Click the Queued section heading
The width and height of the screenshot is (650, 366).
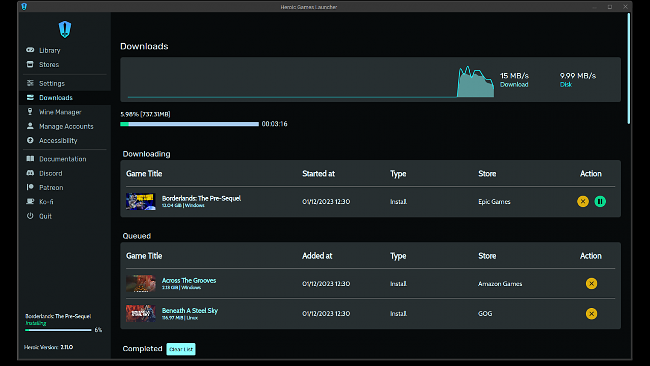click(x=137, y=236)
